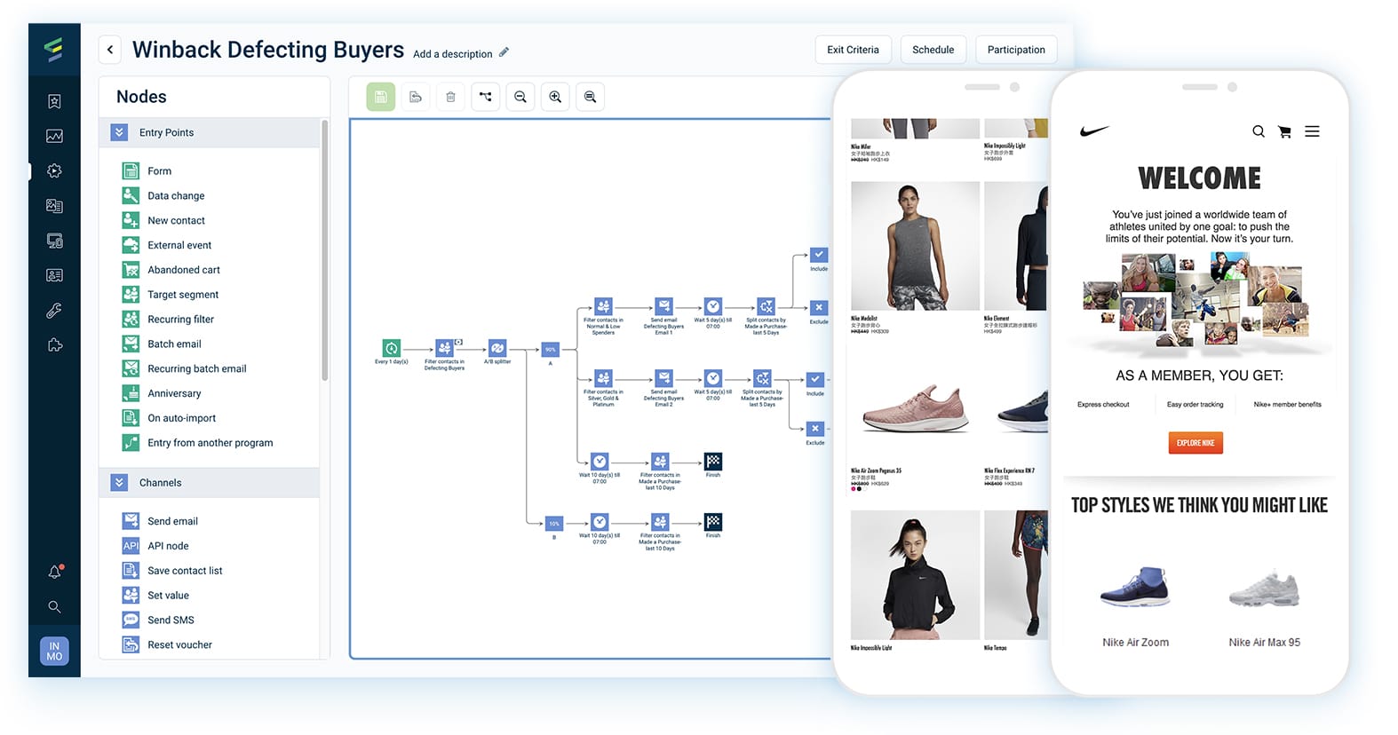Open the wrench management sidebar icon
This screenshot has height=735, width=1398.
click(x=54, y=311)
